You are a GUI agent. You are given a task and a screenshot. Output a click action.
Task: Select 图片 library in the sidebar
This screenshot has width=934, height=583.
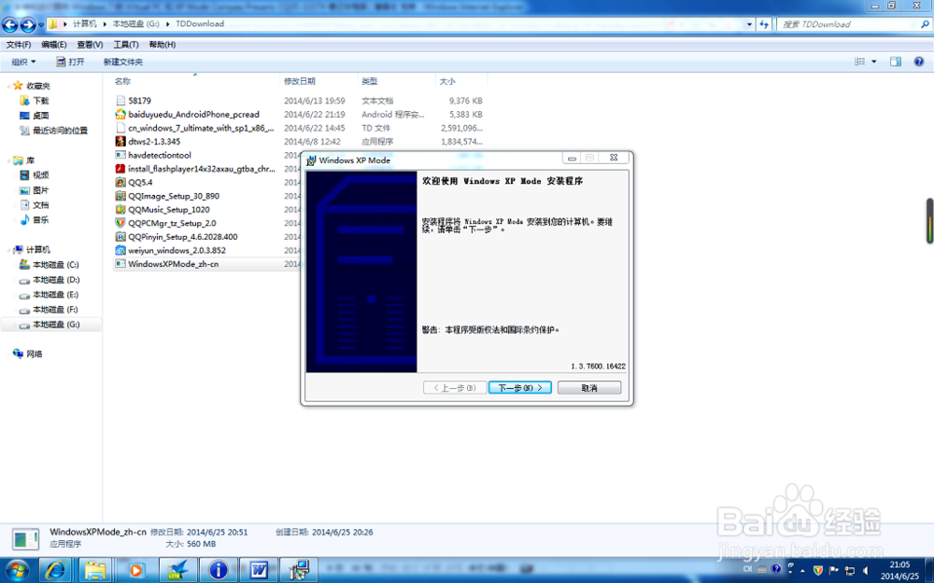[x=40, y=190]
